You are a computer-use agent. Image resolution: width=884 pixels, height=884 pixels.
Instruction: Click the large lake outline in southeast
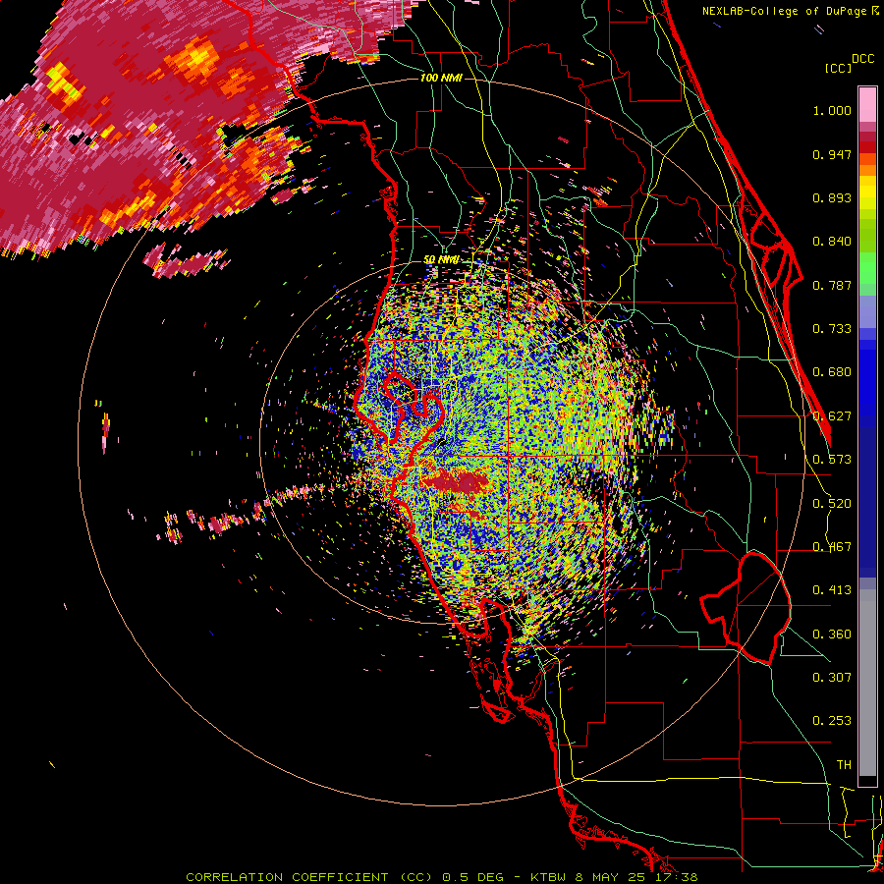(746, 608)
